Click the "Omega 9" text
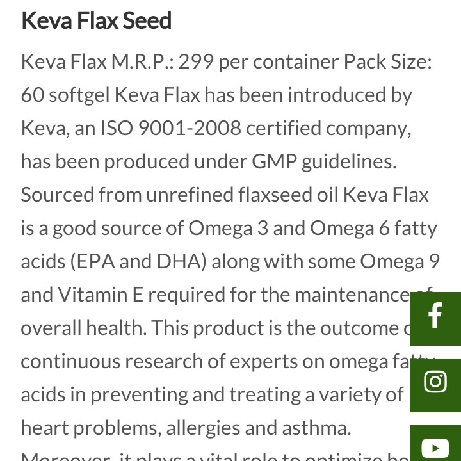The image size is (461, 461). pos(400,261)
